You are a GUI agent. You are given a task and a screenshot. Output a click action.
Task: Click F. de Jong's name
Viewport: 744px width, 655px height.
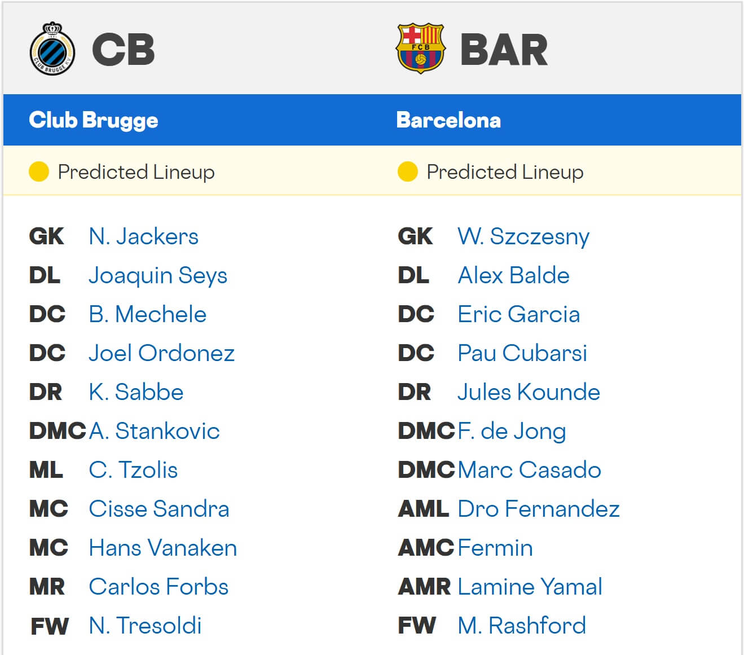511,431
